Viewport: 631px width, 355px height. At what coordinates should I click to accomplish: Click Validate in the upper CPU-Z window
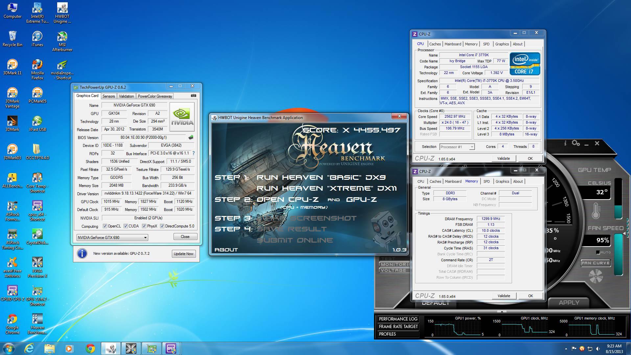[503, 158]
